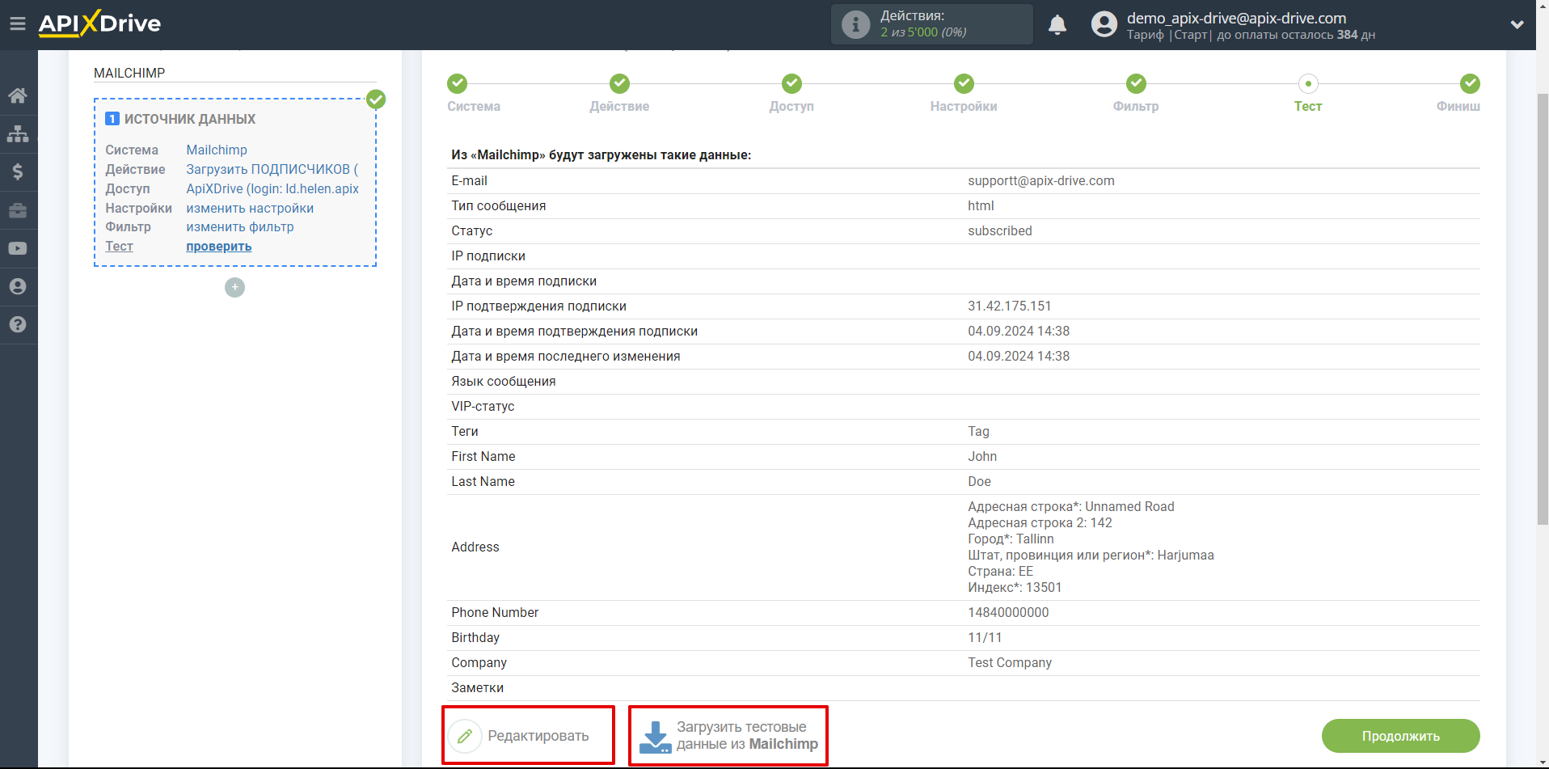
Task: Click the info icon in the actions counter
Action: tap(855, 24)
